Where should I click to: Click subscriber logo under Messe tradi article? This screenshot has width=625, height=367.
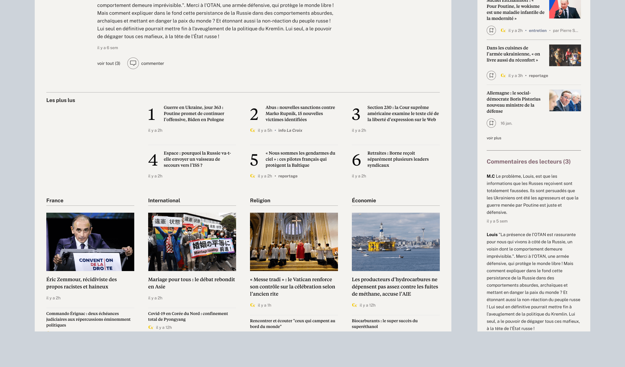[x=253, y=305]
